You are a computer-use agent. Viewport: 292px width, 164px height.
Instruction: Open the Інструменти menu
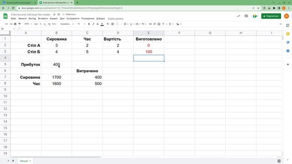coord(73,19)
